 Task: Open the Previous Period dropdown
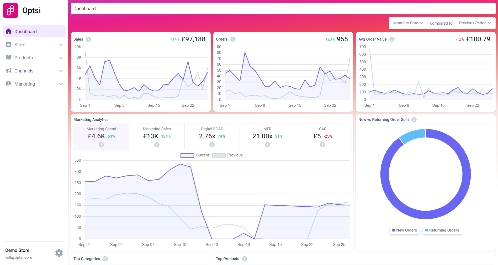tap(475, 23)
